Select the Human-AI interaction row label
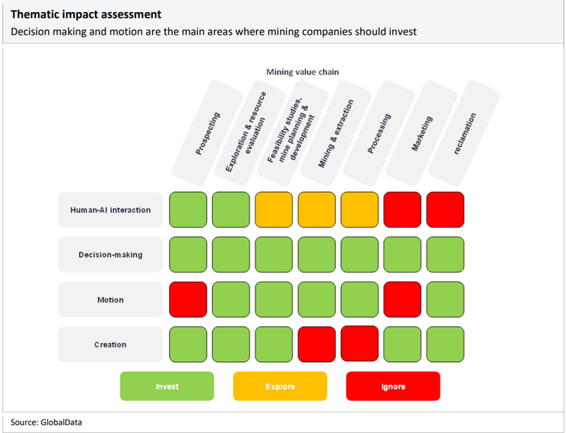The width and height of the screenshot is (566, 433). coord(110,210)
